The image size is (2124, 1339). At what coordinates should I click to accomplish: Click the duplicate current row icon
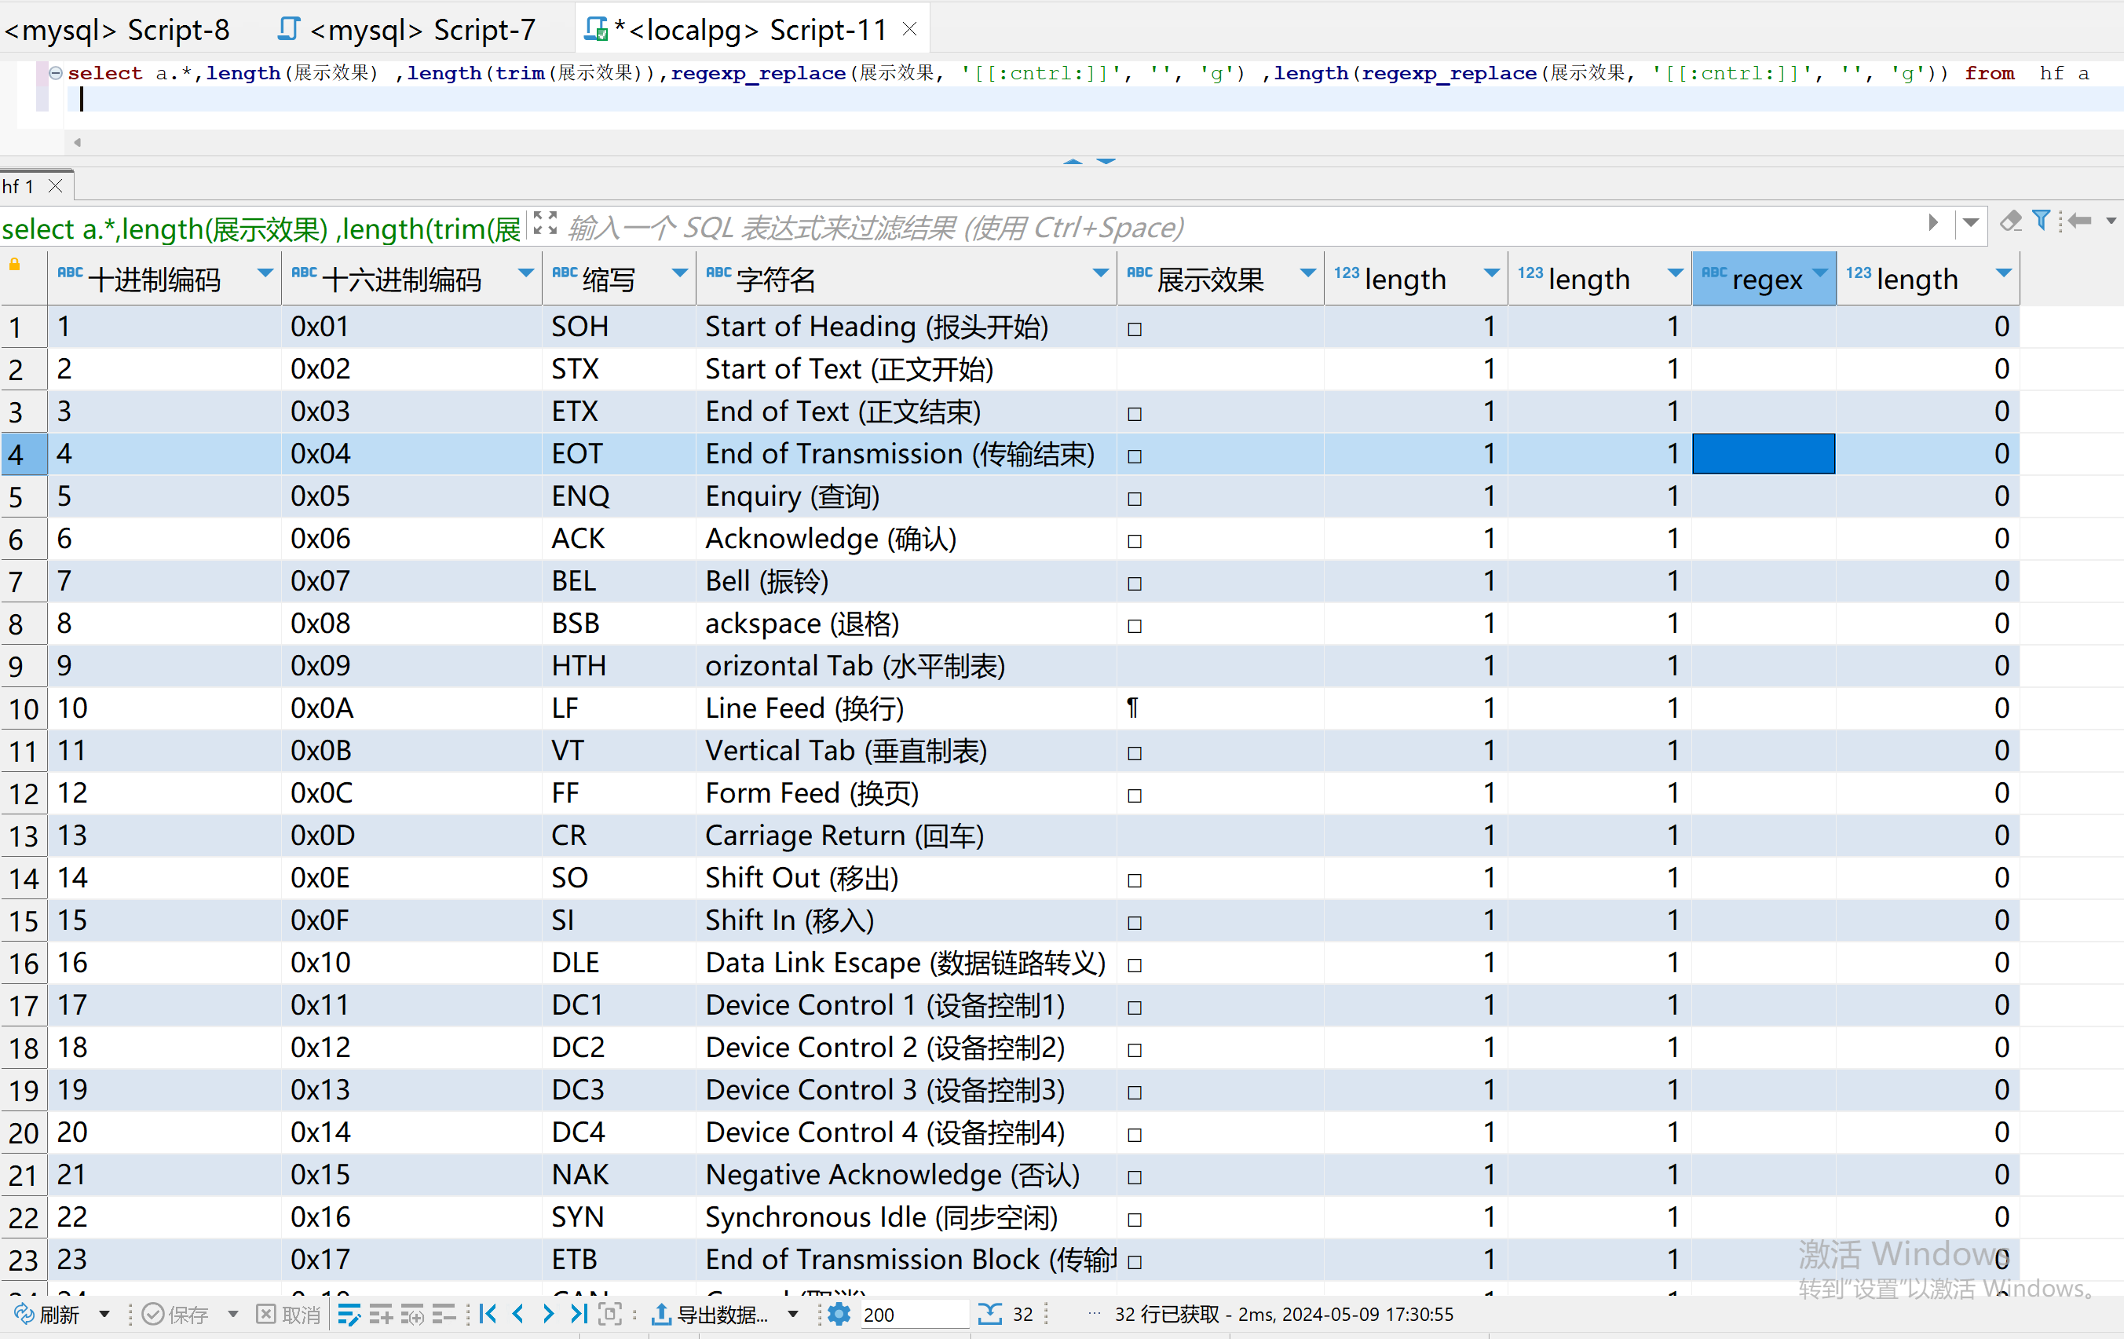pyautogui.click(x=413, y=1315)
